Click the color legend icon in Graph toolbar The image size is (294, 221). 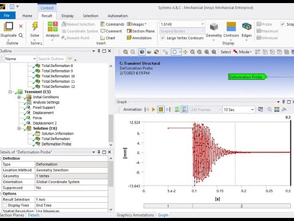(277, 109)
